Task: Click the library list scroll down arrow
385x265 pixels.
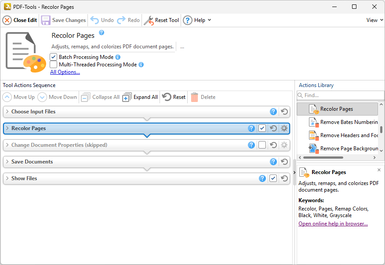Action: tap(381, 151)
